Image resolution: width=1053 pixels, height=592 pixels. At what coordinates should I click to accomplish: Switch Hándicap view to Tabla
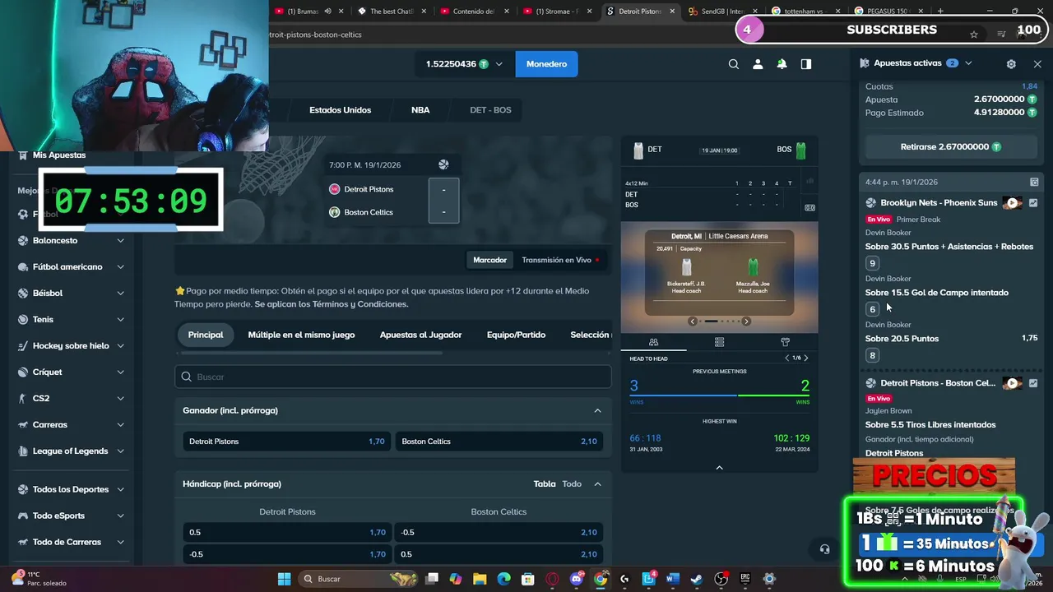point(545,484)
